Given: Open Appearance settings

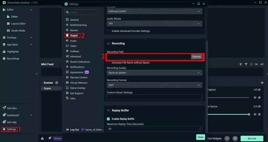Looking at the screenshot, I should (x=77, y=72).
